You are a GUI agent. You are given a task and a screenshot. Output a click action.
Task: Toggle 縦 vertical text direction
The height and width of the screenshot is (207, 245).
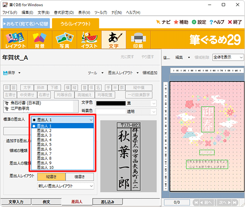click(x=74, y=88)
